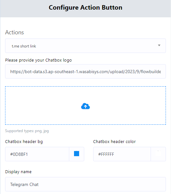Click inside the dashed logo upload zone
Image resolution: width=171 pixels, height=194 pixels.
click(85, 105)
